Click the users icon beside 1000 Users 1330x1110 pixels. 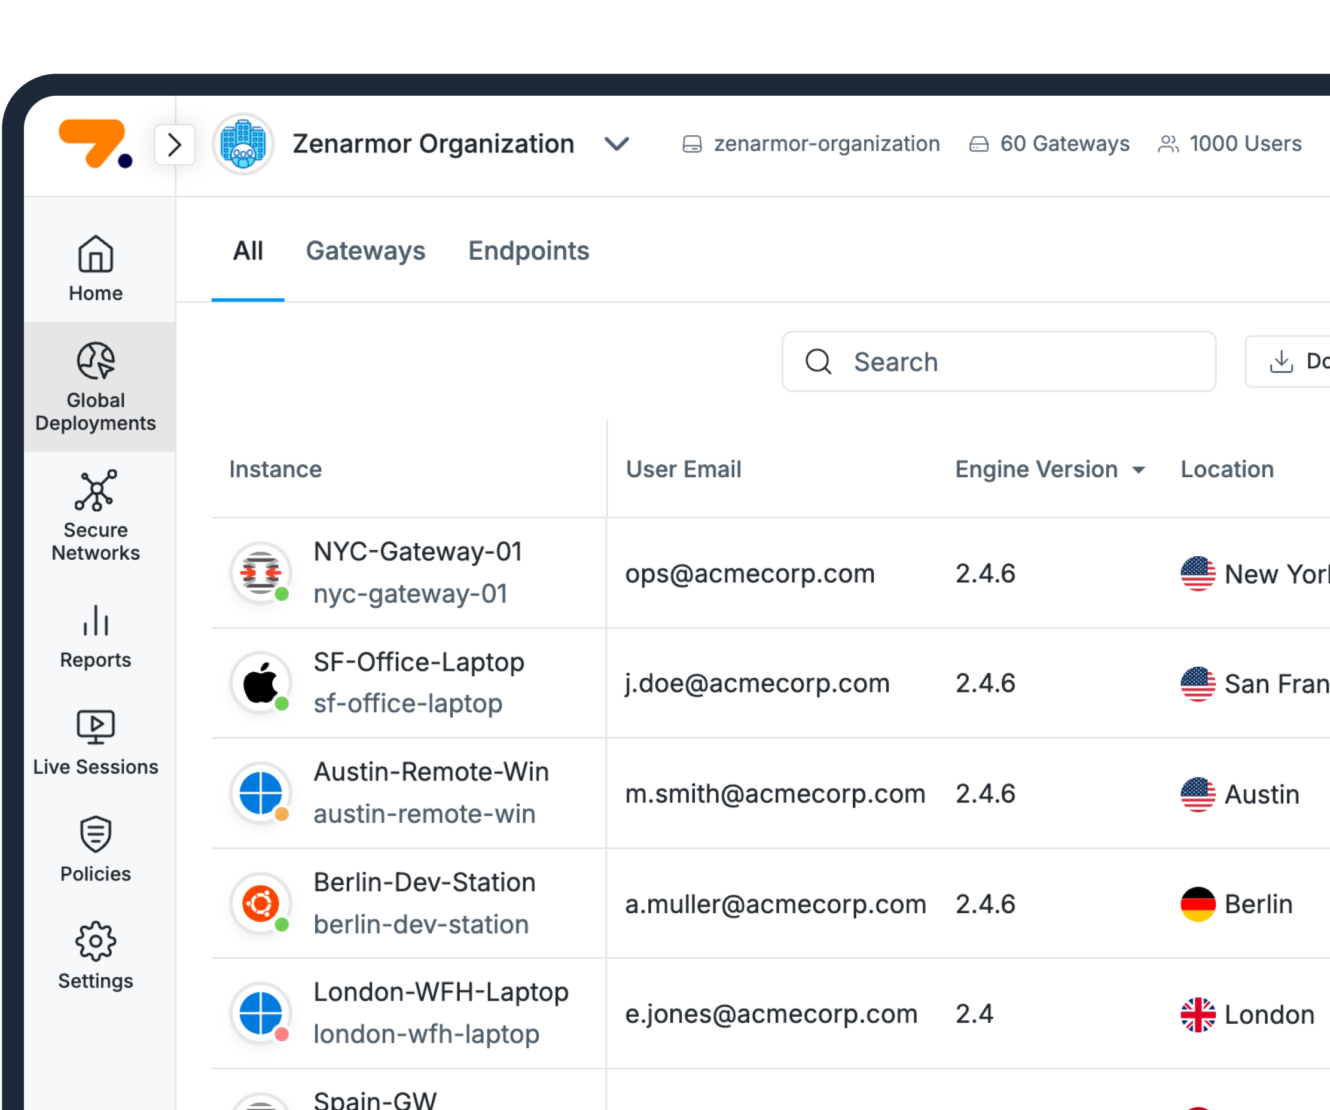tap(1168, 144)
